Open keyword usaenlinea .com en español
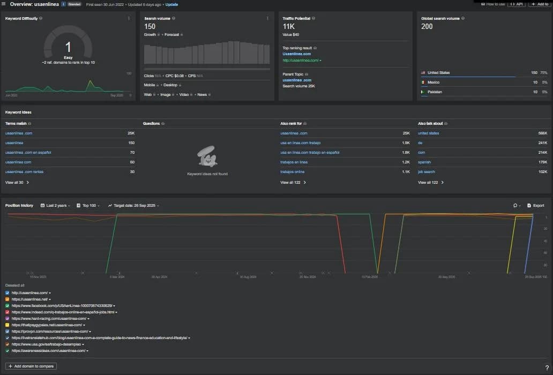The image size is (553, 375). tap(28, 153)
